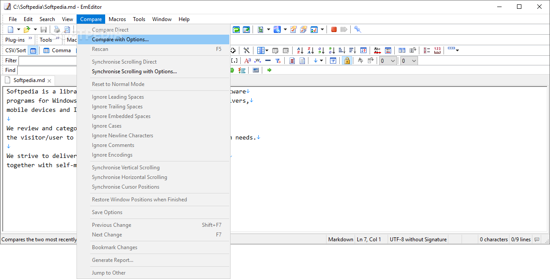Click the red Stop macro icon
The image size is (550, 279).
[x=334, y=29]
